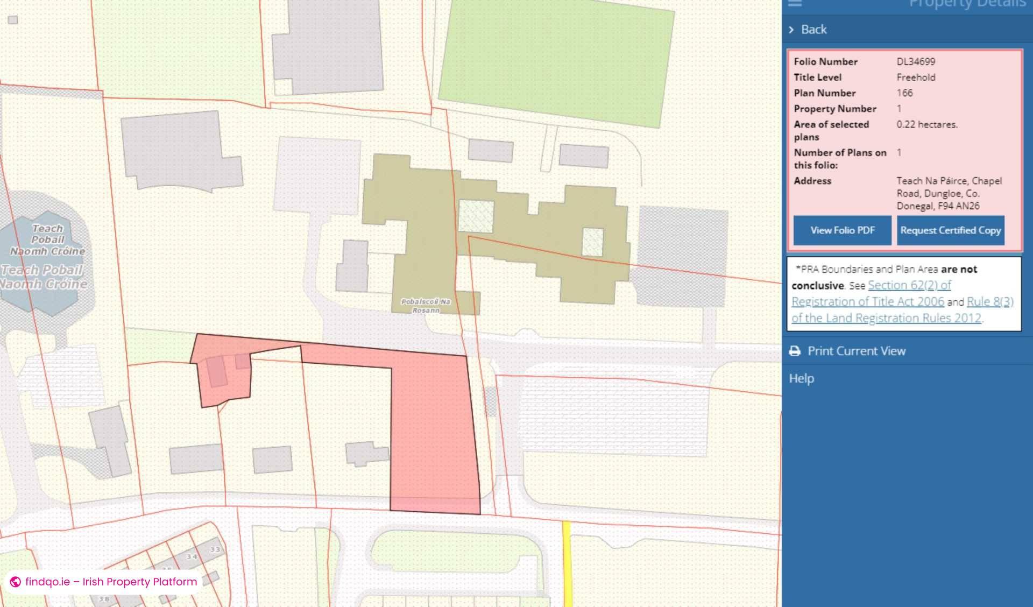Click the hatched courtyard in the school building

tap(476, 216)
